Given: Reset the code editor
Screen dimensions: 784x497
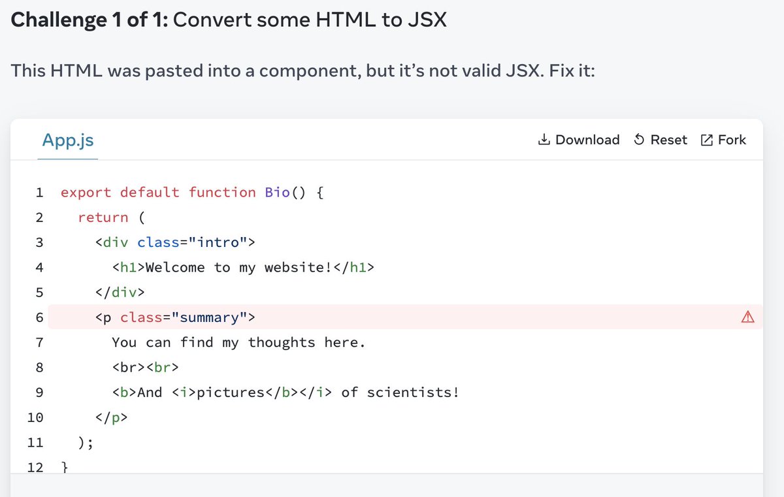Looking at the screenshot, I should tap(661, 140).
